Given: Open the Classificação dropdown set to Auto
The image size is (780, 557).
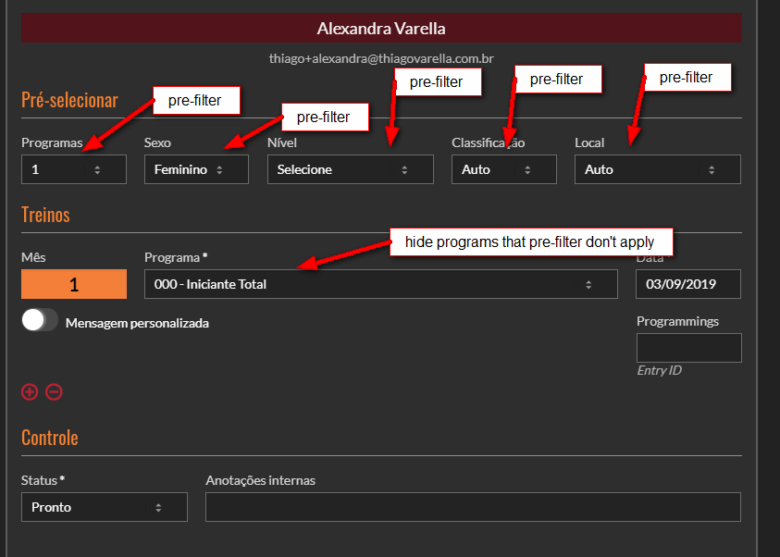Looking at the screenshot, I should click(x=503, y=169).
